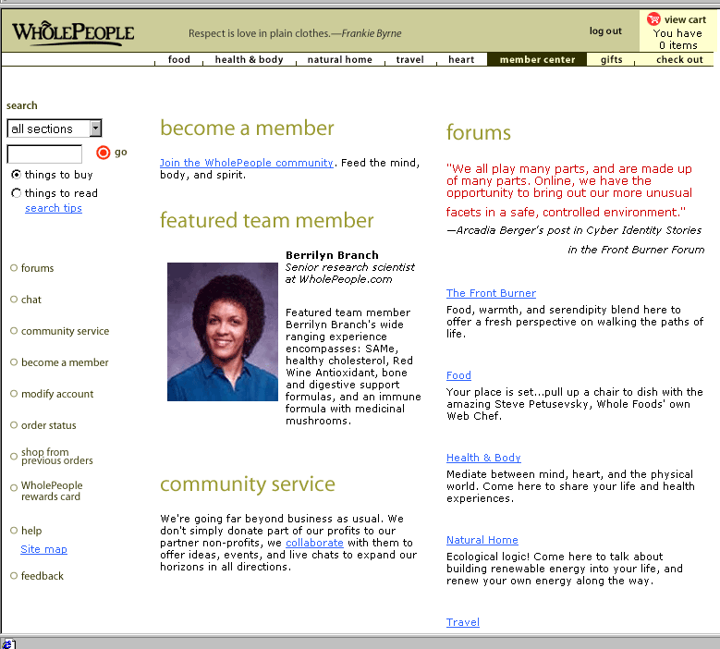
Task: Open the Natural Home forum link
Action: [482, 540]
